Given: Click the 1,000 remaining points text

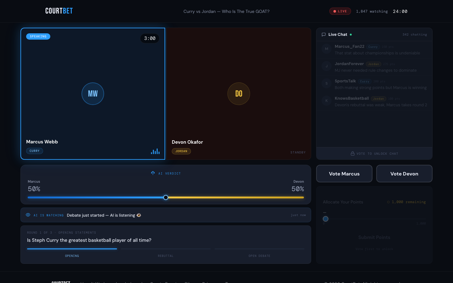Looking at the screenshot, I should [x=409, y=202].
